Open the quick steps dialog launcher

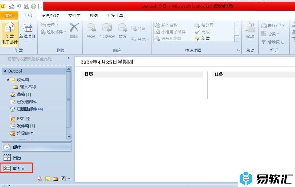(x=238, y=50)
